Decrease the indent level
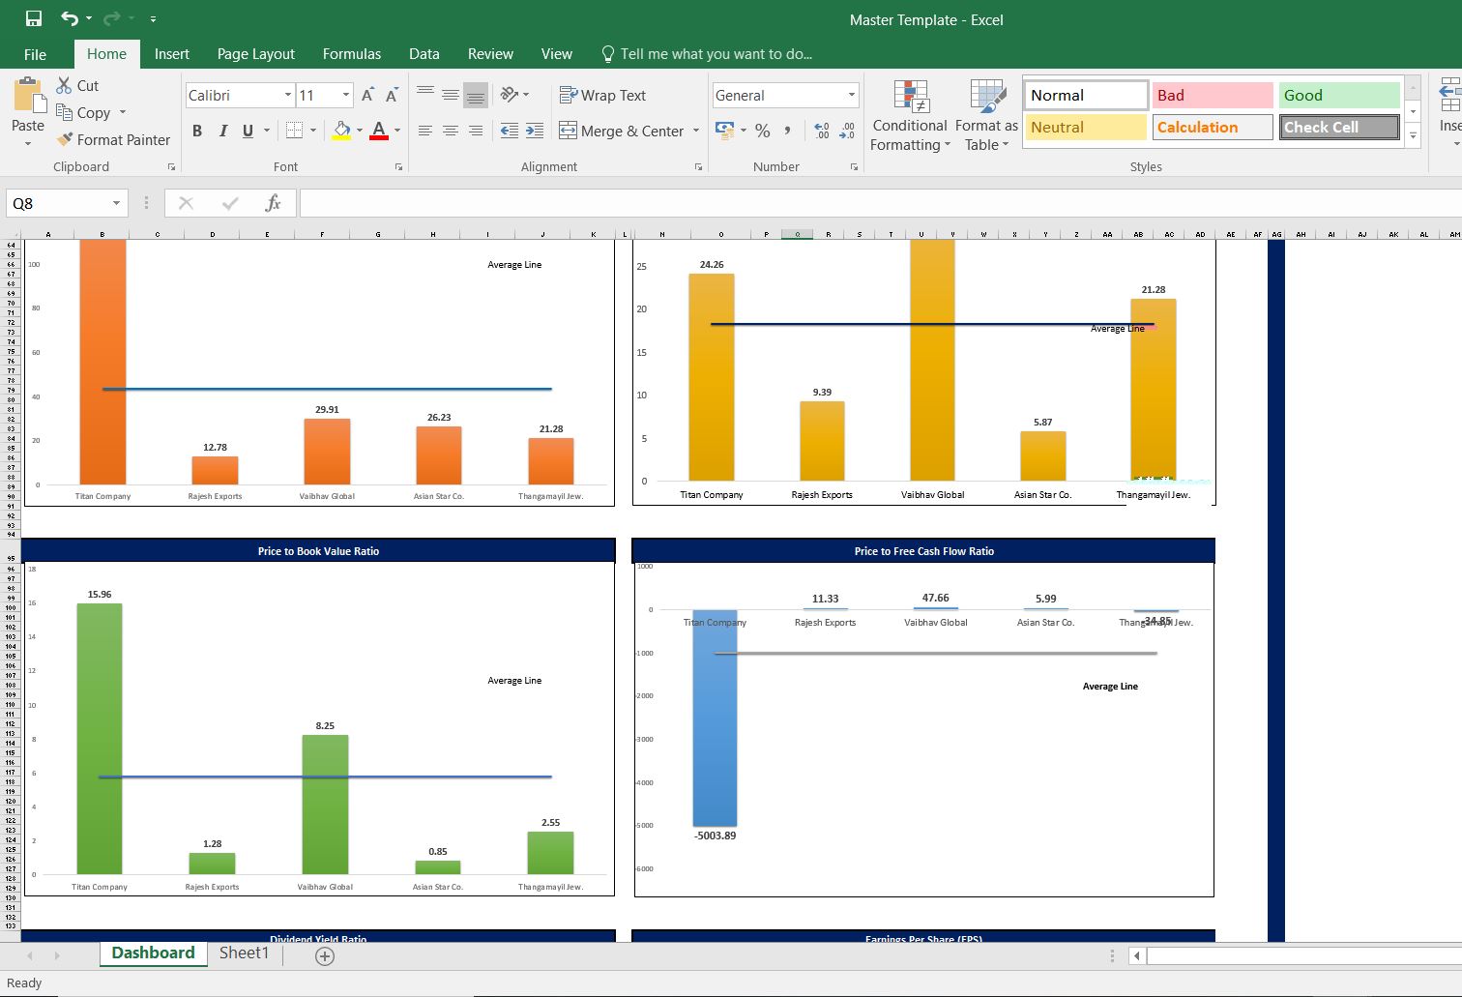Image resolution: width=1462 pixels, height=997 pixels. tap(509, 131)
